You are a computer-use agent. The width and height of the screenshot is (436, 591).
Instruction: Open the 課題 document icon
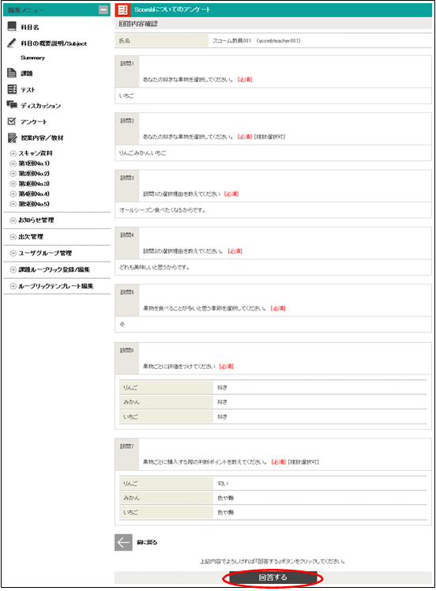(12, 73)
